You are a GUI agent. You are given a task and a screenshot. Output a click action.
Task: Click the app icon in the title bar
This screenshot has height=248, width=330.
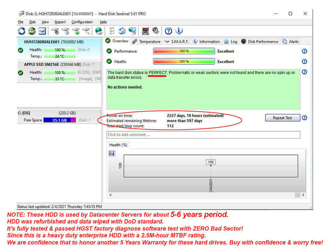click(21, 14)
